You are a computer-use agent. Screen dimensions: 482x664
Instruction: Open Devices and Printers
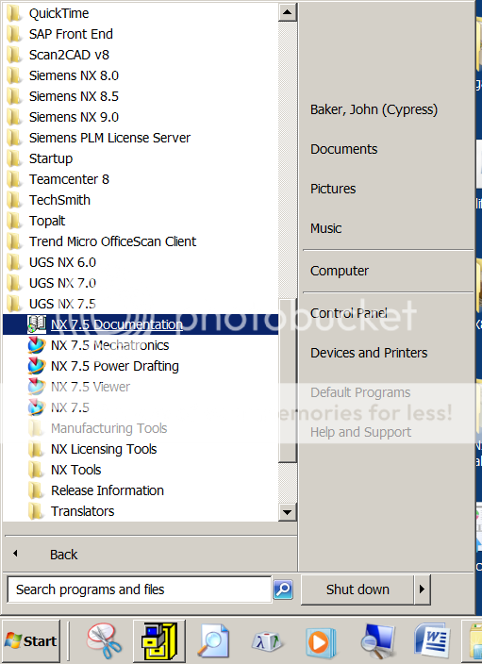pyautogui.click(x=369, y=353)
